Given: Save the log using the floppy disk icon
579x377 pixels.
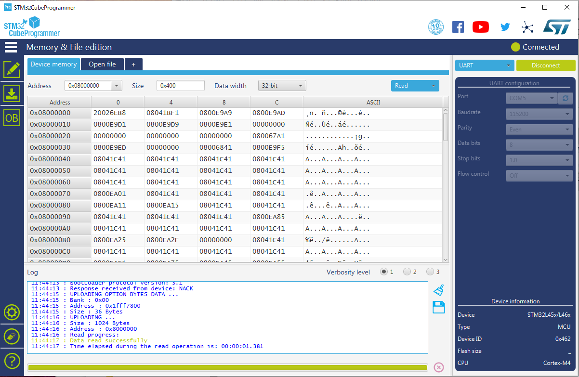Looking at the screenshot, I should point(438,307).
